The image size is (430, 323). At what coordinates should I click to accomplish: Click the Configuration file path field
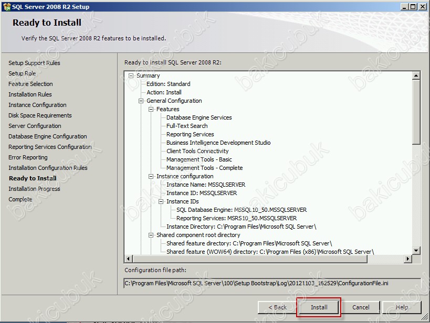click(272, 283)
